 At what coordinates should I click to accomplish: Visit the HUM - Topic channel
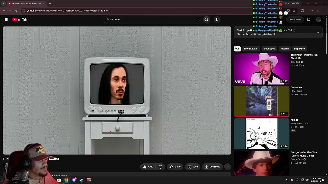click(x=296, y=91)
